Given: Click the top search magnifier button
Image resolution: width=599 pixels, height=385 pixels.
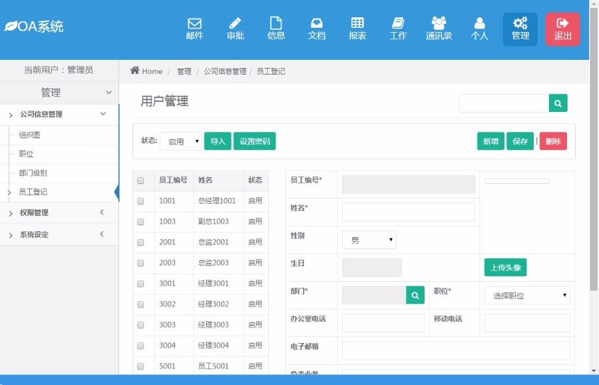Looking at the screenshot, I should (x=558, y=103).
